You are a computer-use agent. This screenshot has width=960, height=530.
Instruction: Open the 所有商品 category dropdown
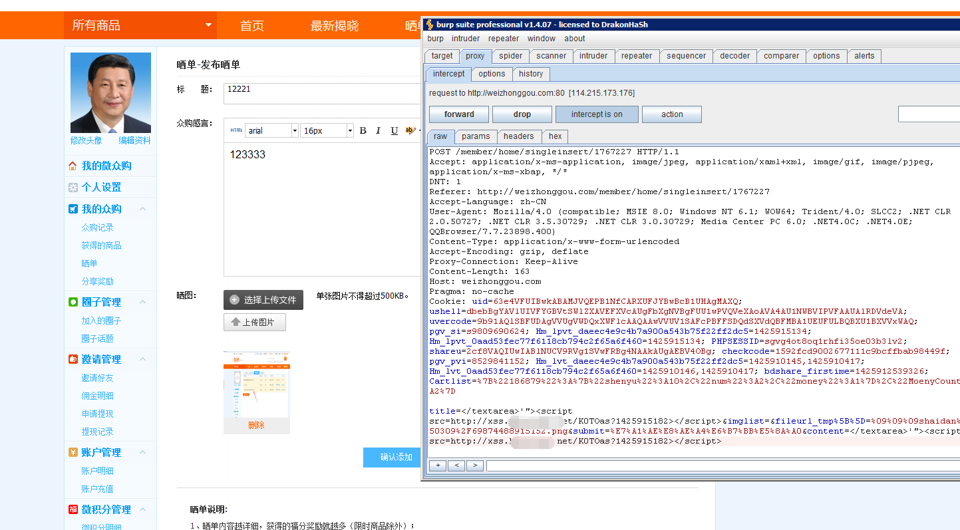pyautogui.click(x=140, y=25)
